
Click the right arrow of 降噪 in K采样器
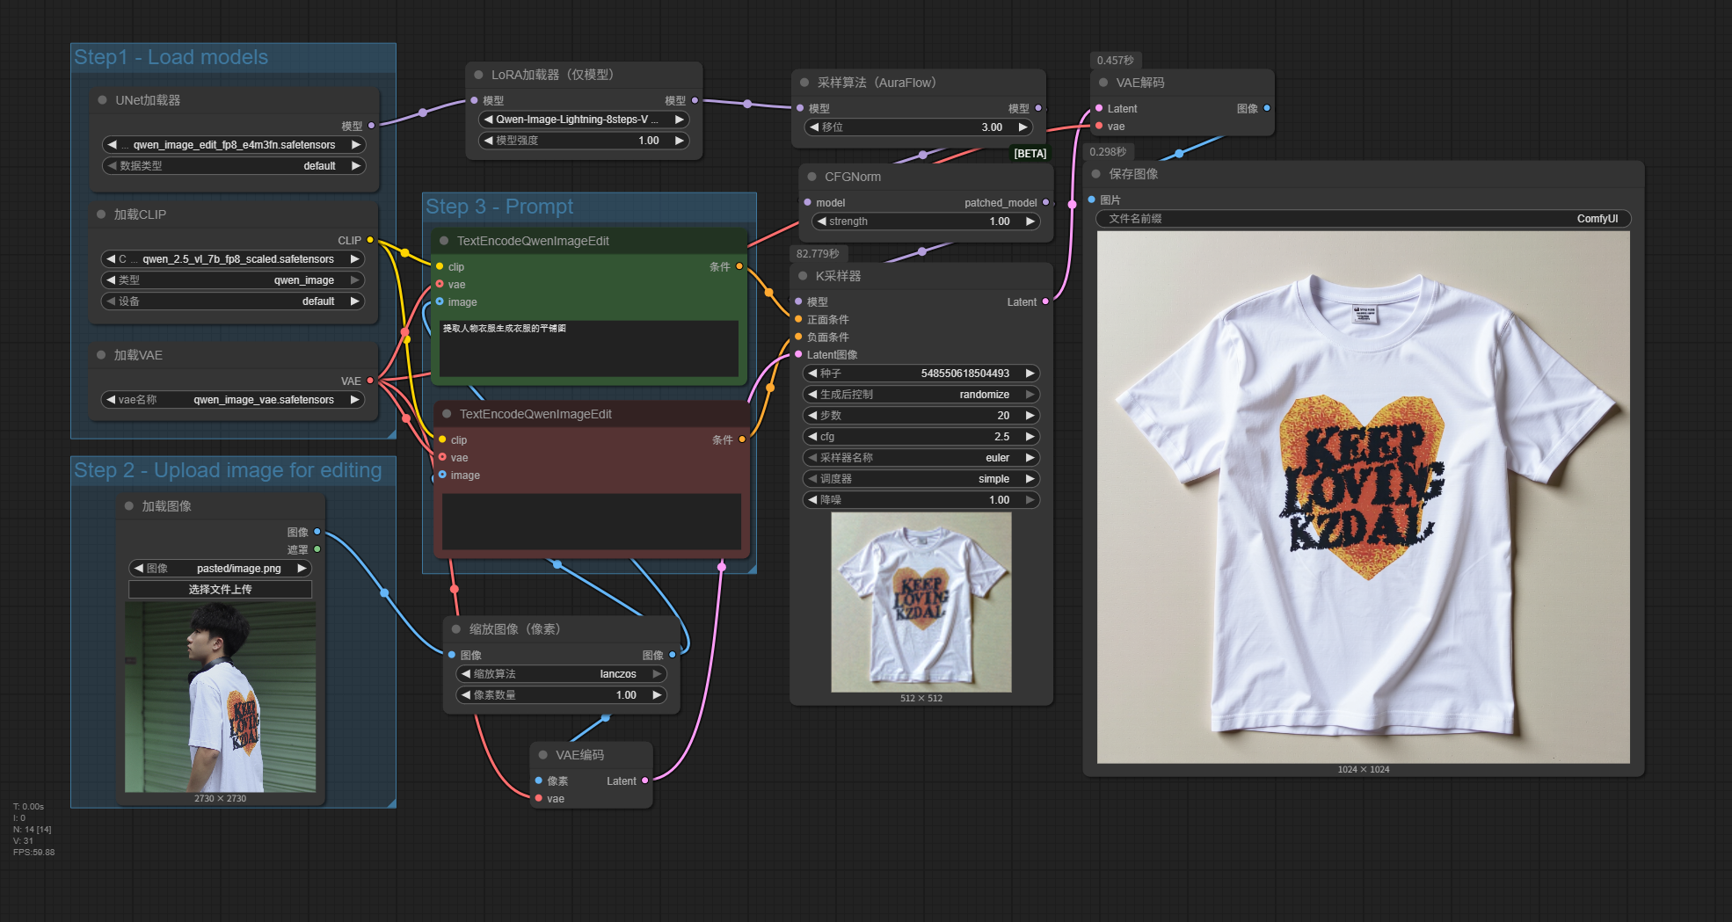[x=1030, y=500]
